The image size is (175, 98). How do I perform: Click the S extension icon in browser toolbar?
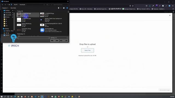163,6
